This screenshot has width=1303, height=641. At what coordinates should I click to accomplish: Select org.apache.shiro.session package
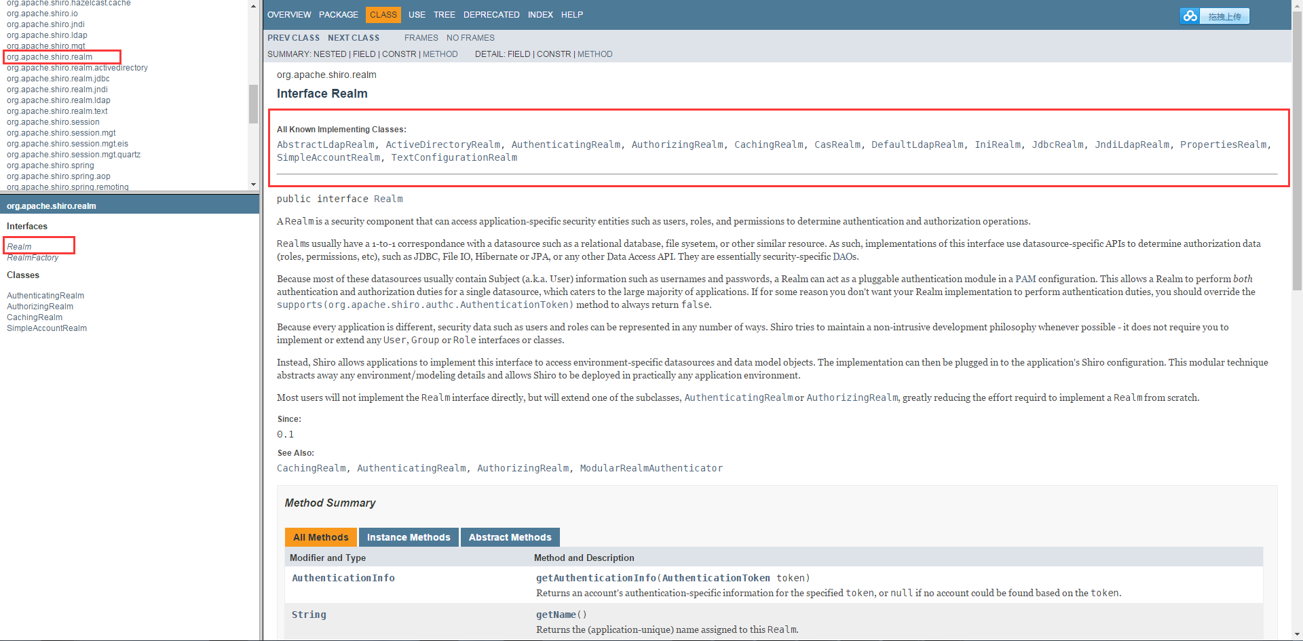pos(53,122)
